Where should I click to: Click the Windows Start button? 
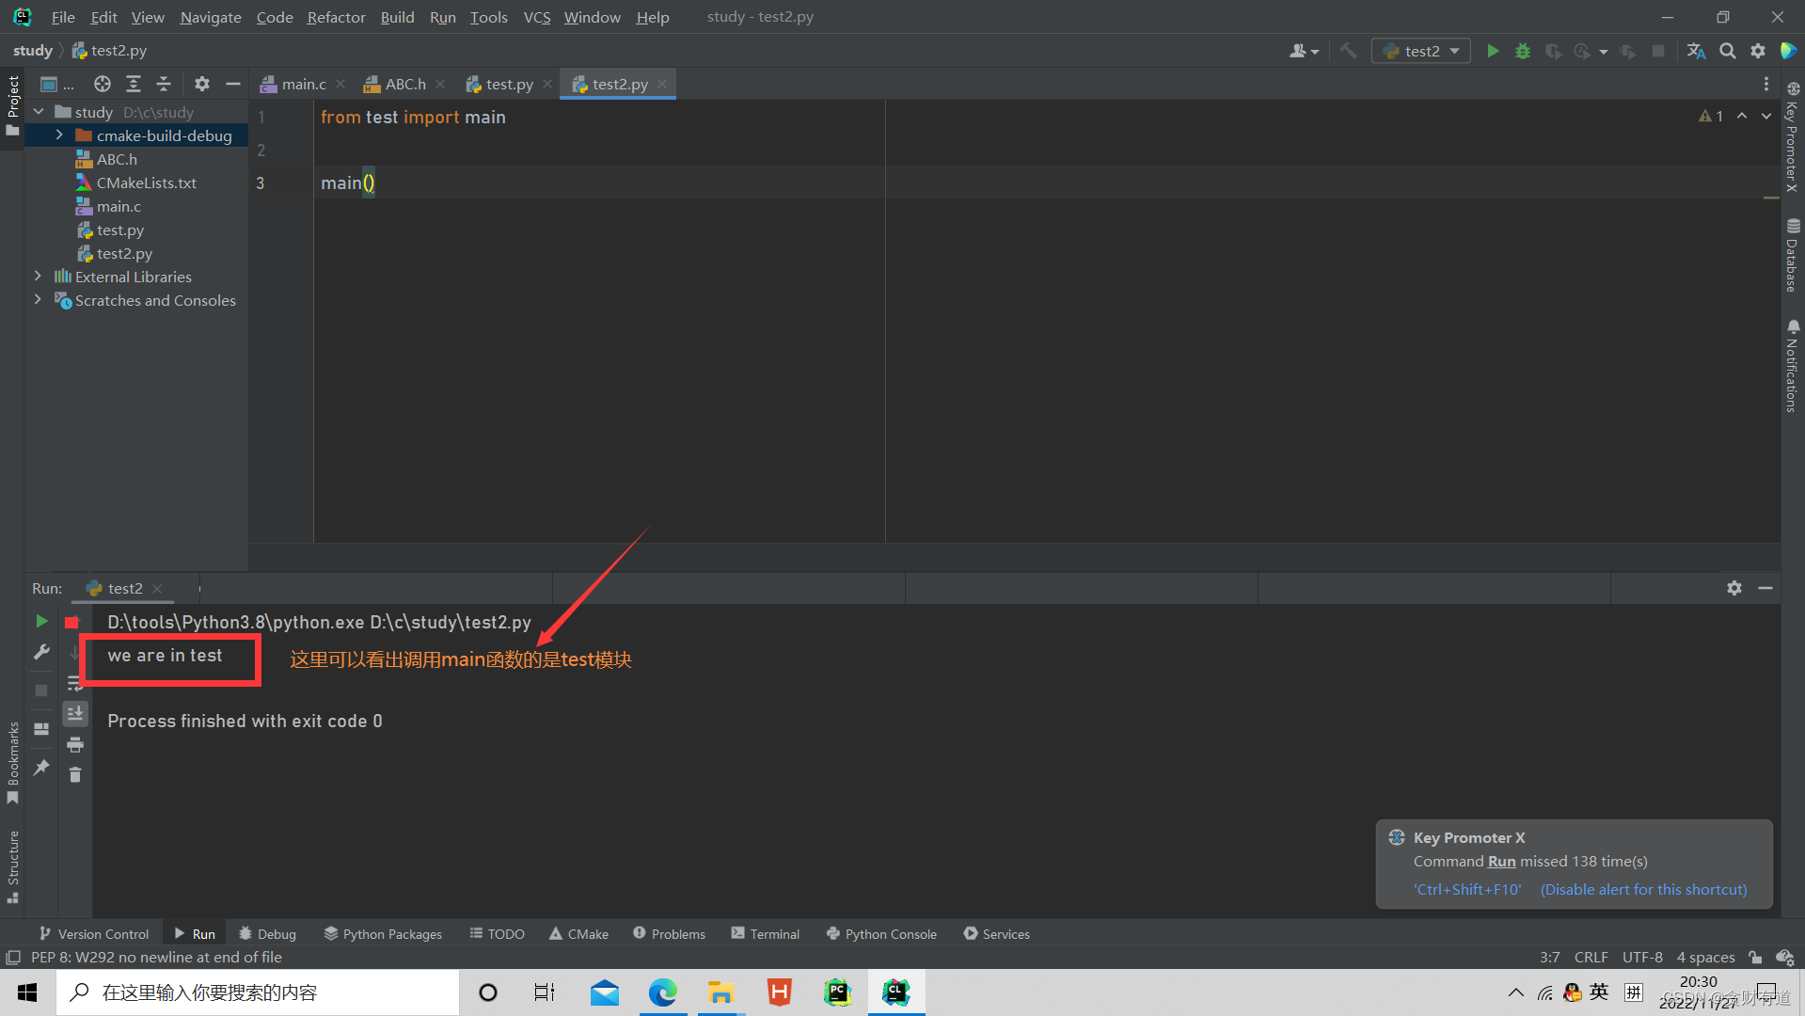coord(27,992)
